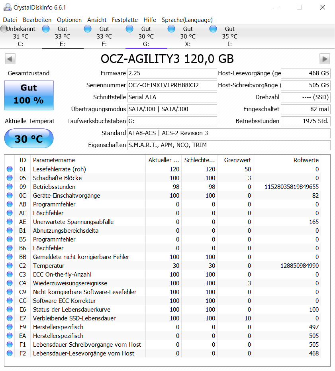This screenshot has width=335, height=371.
Task: Click the Standard field ATA8-ACS
Action: [x=229, y=133]
